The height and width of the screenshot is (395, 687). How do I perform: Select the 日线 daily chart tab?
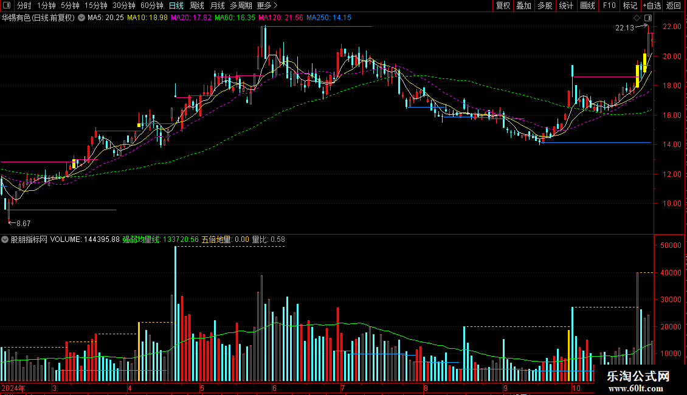pyautogui.click(x=176, y=5)
